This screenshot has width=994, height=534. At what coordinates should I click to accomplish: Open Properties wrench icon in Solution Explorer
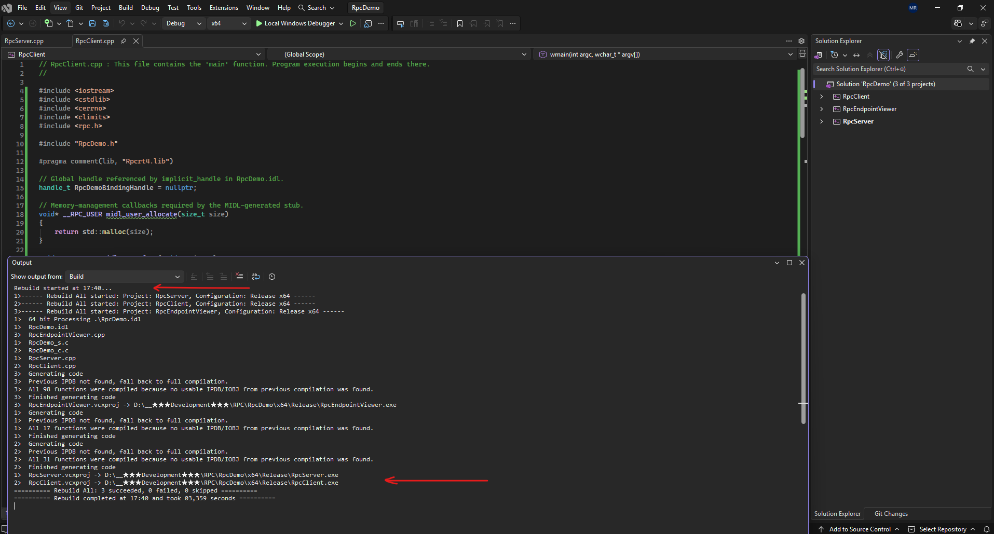(900, 55)
